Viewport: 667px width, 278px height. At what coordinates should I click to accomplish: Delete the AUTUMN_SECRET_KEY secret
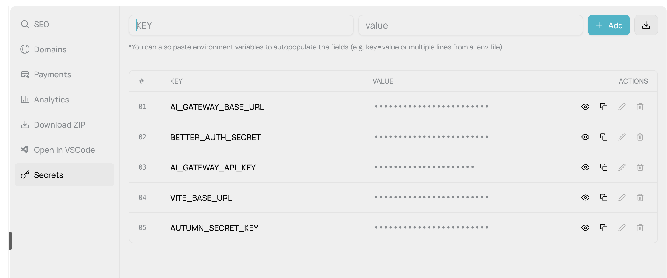[x=640, y=228]
